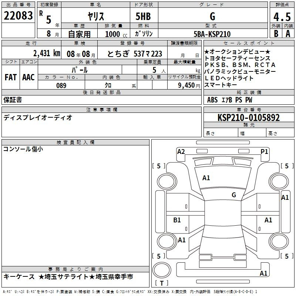Click the A1 mark on the hood
Viewport: 296px width, 296px height.
coord(206,178)
